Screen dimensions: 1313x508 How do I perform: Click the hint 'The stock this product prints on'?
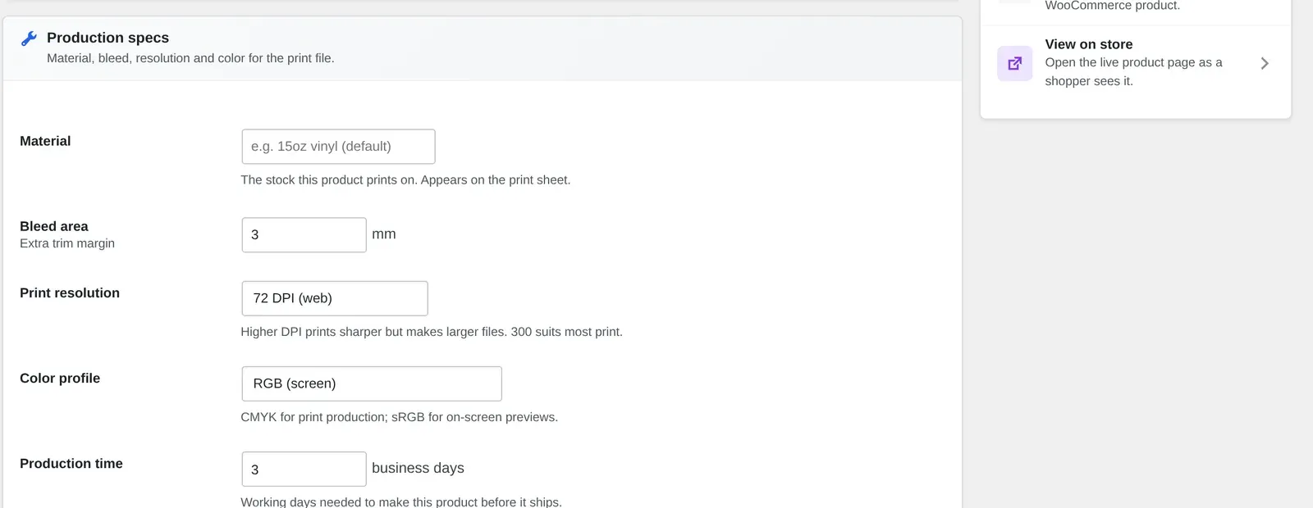pos(405,179)
